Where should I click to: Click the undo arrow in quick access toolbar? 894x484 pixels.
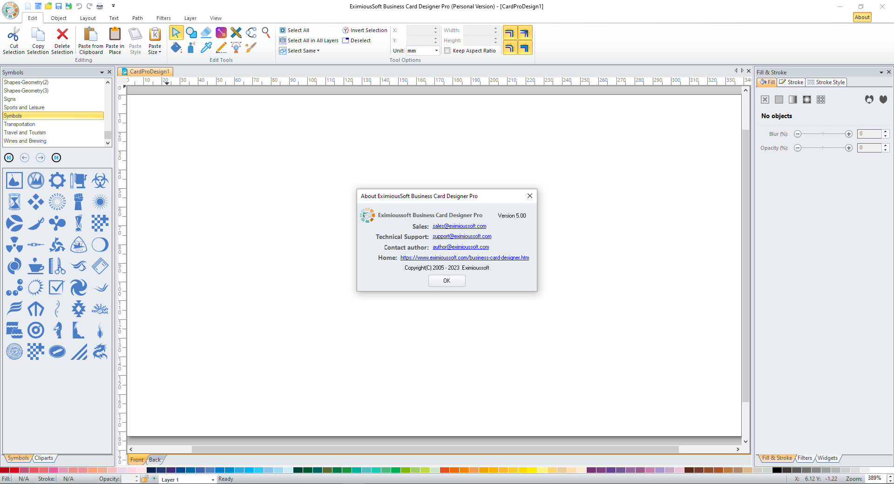point(79,6)
